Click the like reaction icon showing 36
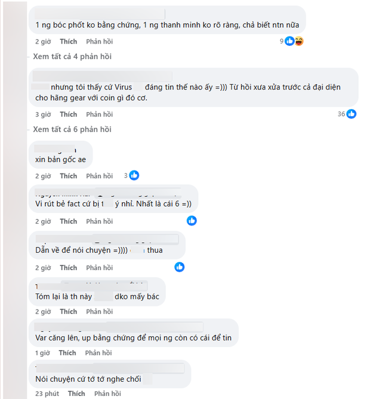This screenshot has height=399, width=382. [352, 114]
